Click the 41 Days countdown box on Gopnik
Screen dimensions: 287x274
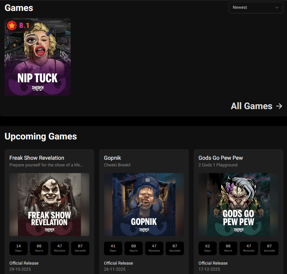pyautogui.click(x=113, y=248)
